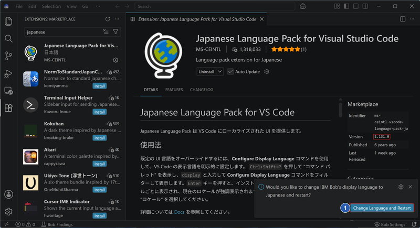Open notification settings gear icon
The height and width of the screenshot is (228, 420).
401,187
